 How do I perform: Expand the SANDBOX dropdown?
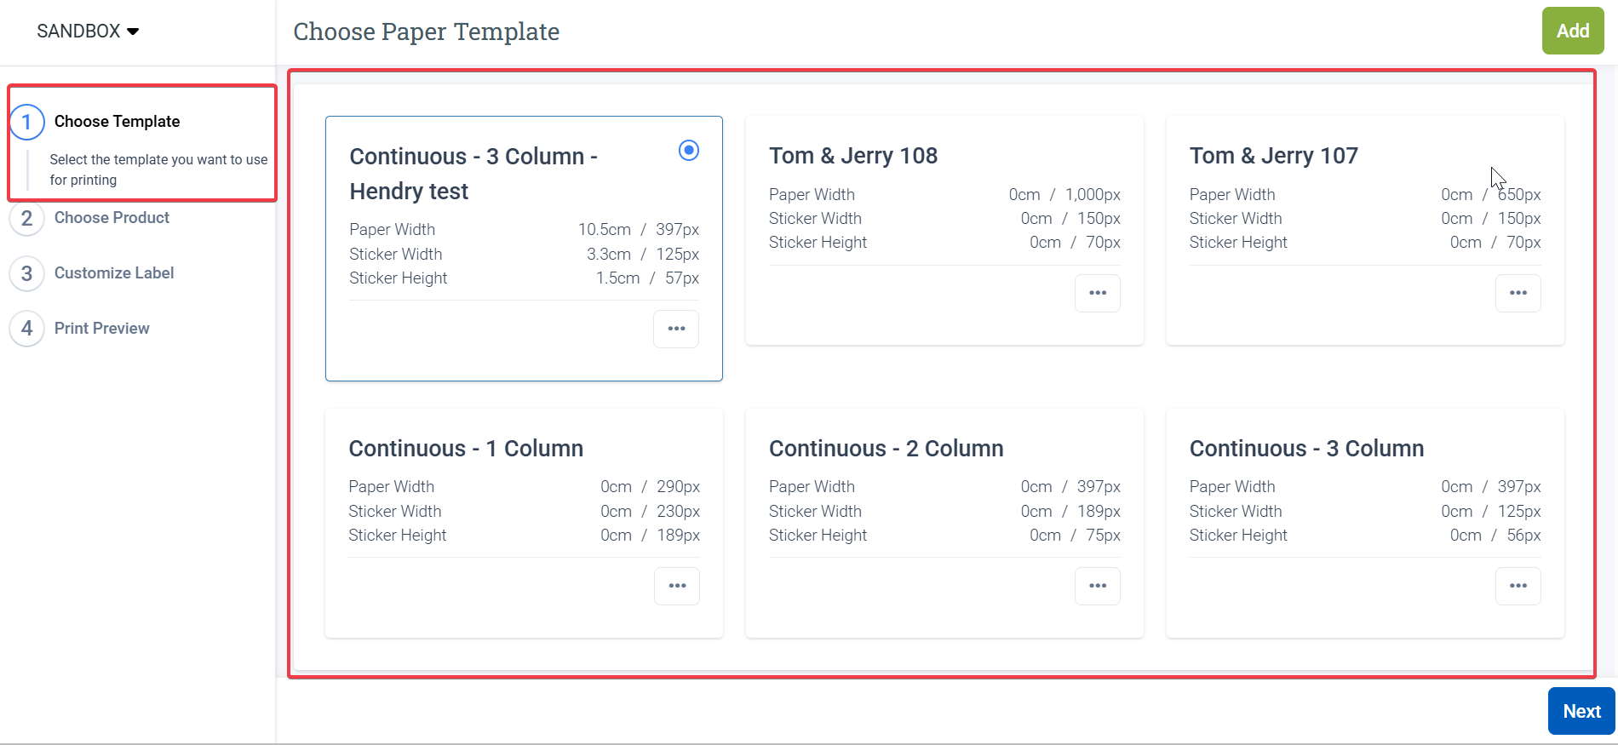(88, 32)
